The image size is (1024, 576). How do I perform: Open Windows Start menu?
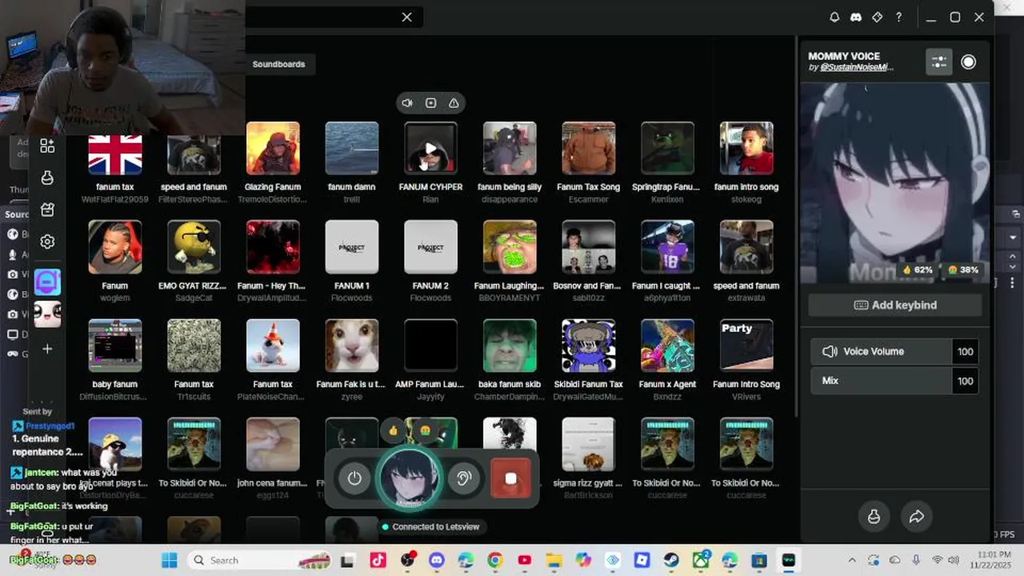(x=170, y=560)
